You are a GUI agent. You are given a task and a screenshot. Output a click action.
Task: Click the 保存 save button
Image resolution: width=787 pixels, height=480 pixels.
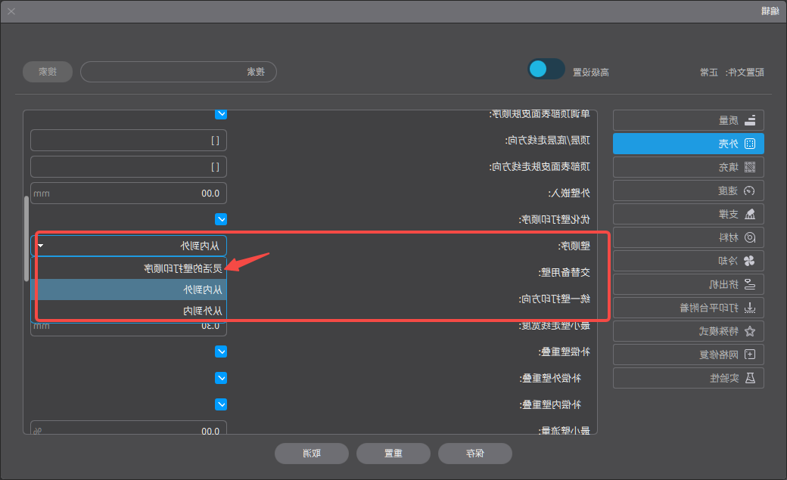[475, 454]
